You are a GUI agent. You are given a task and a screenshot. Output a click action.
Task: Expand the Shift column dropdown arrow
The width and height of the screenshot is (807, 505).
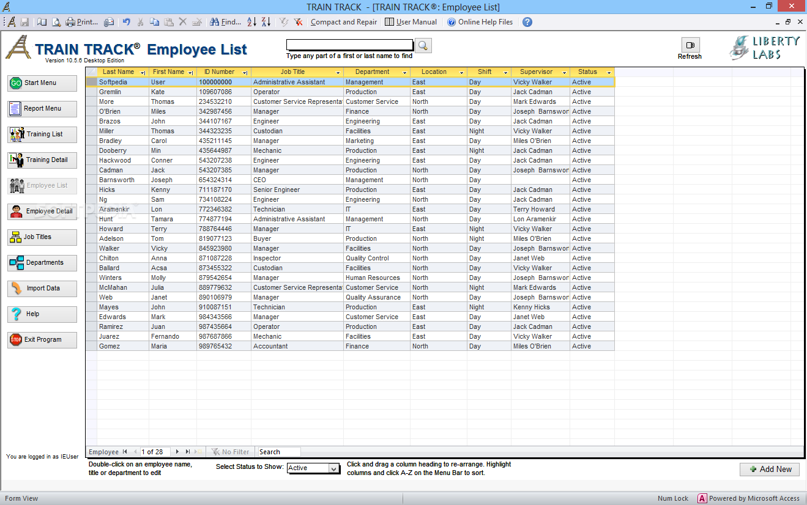505,73
